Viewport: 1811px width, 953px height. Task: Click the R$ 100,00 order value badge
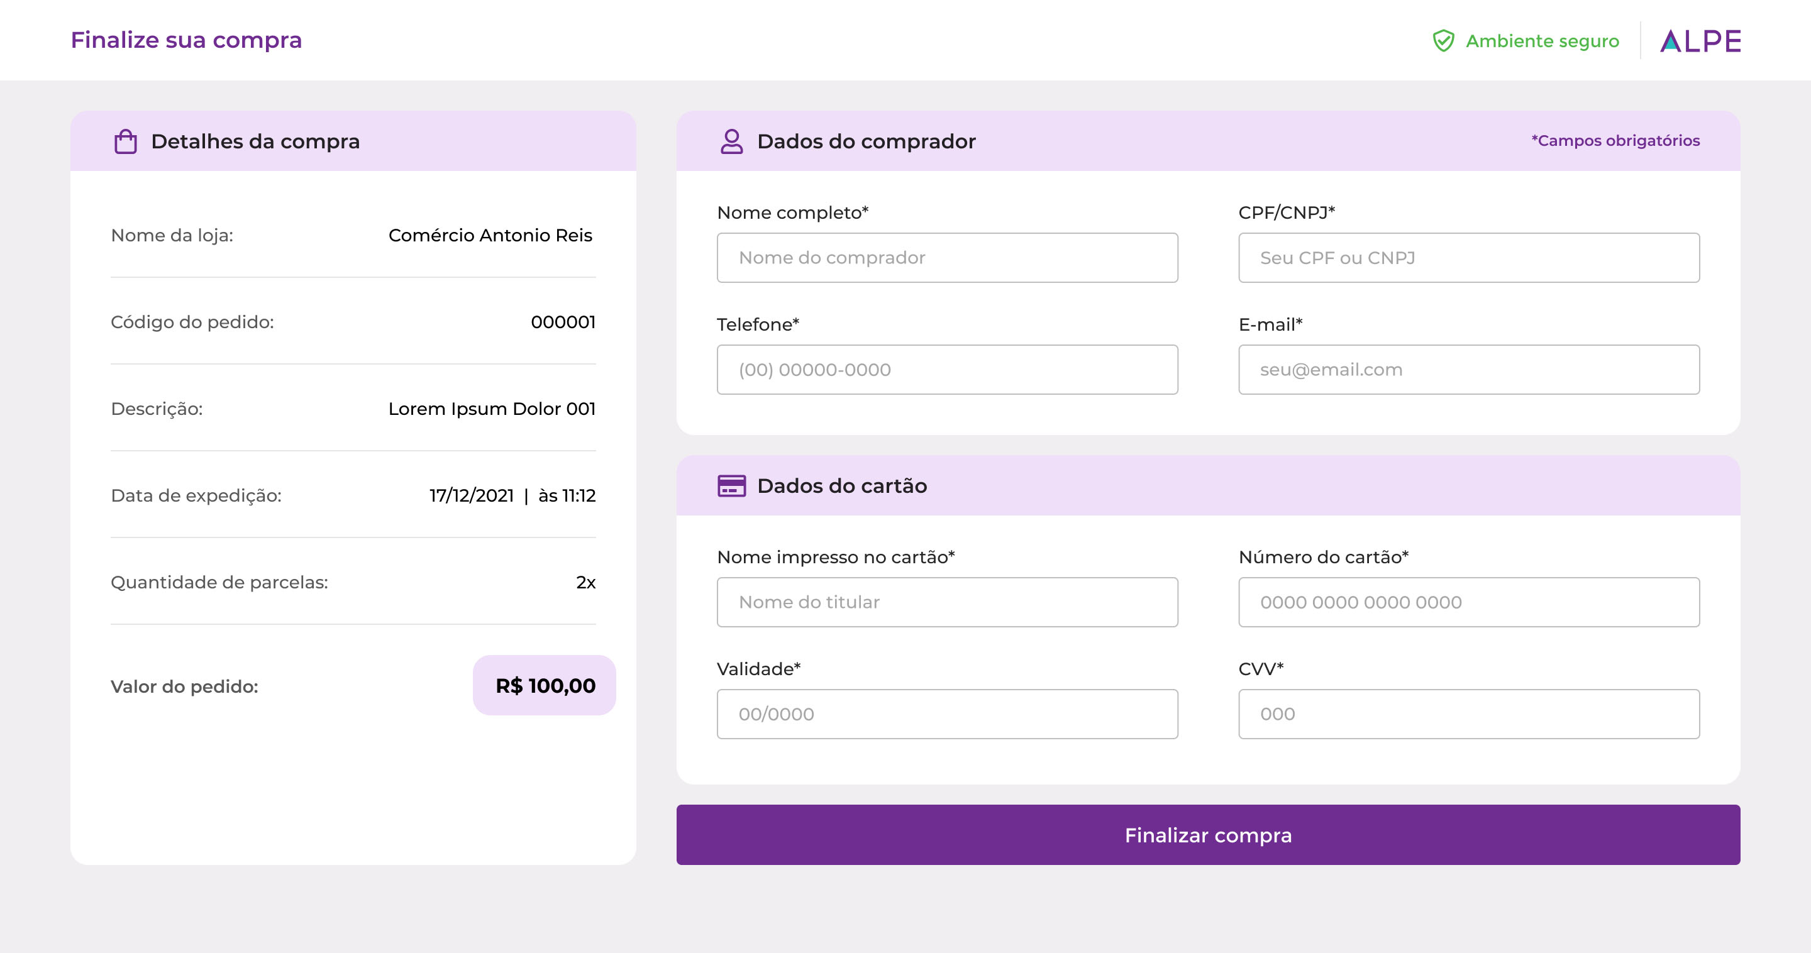545,685
